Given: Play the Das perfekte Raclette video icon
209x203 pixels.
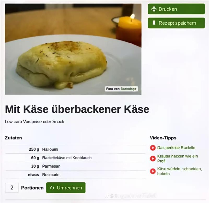Looking at the screenshot, I should point(153,148).
